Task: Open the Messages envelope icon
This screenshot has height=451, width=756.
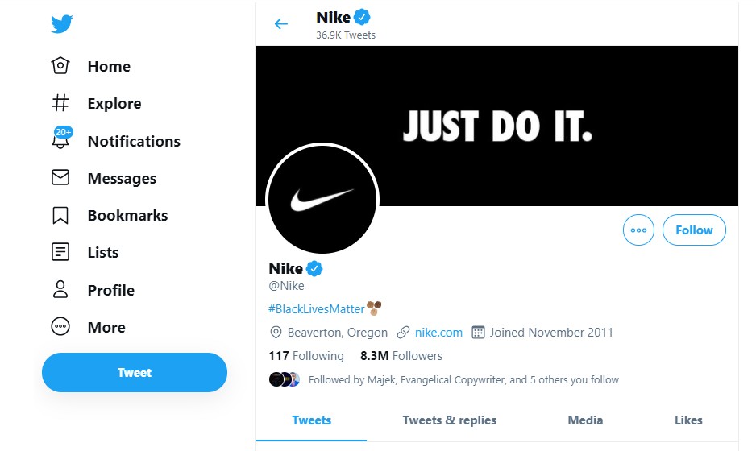Action: [60, 178]
